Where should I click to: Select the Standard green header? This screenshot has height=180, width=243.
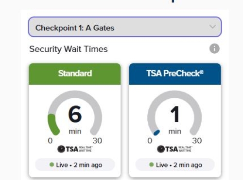pyautogui.click(x=75, y=74)
